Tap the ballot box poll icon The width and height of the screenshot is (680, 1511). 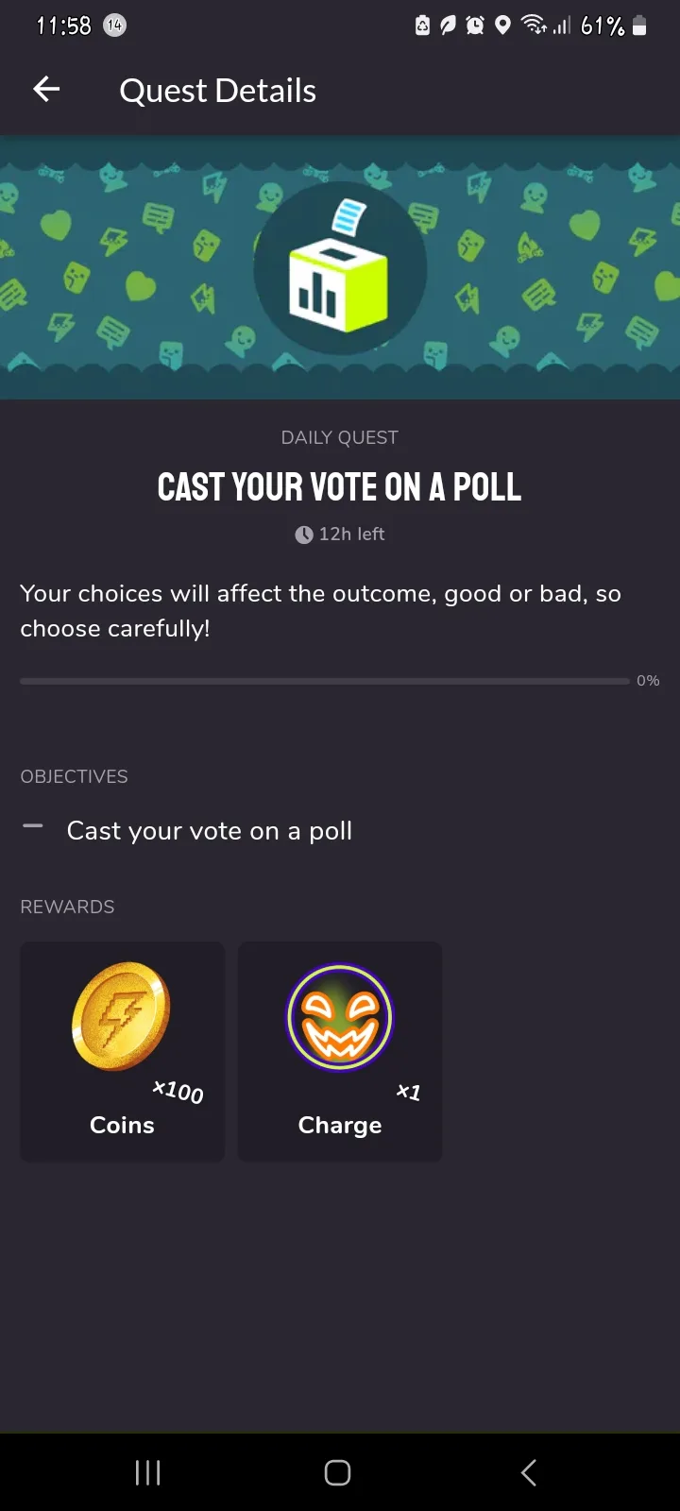(339, 270)
